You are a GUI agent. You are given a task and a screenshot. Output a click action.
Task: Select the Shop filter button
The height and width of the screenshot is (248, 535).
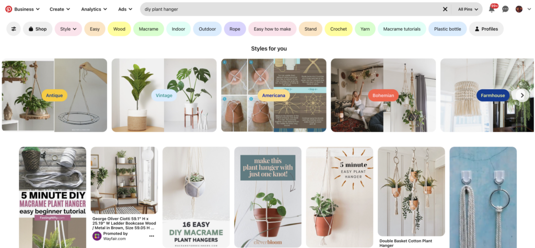tap(38, 29)
